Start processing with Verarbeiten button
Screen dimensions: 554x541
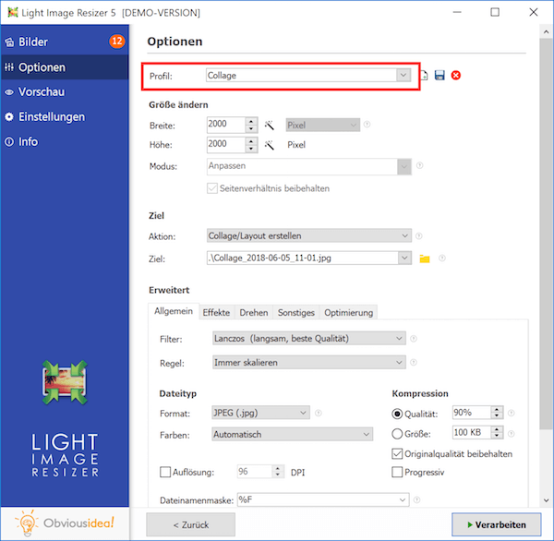pos(497,525)
